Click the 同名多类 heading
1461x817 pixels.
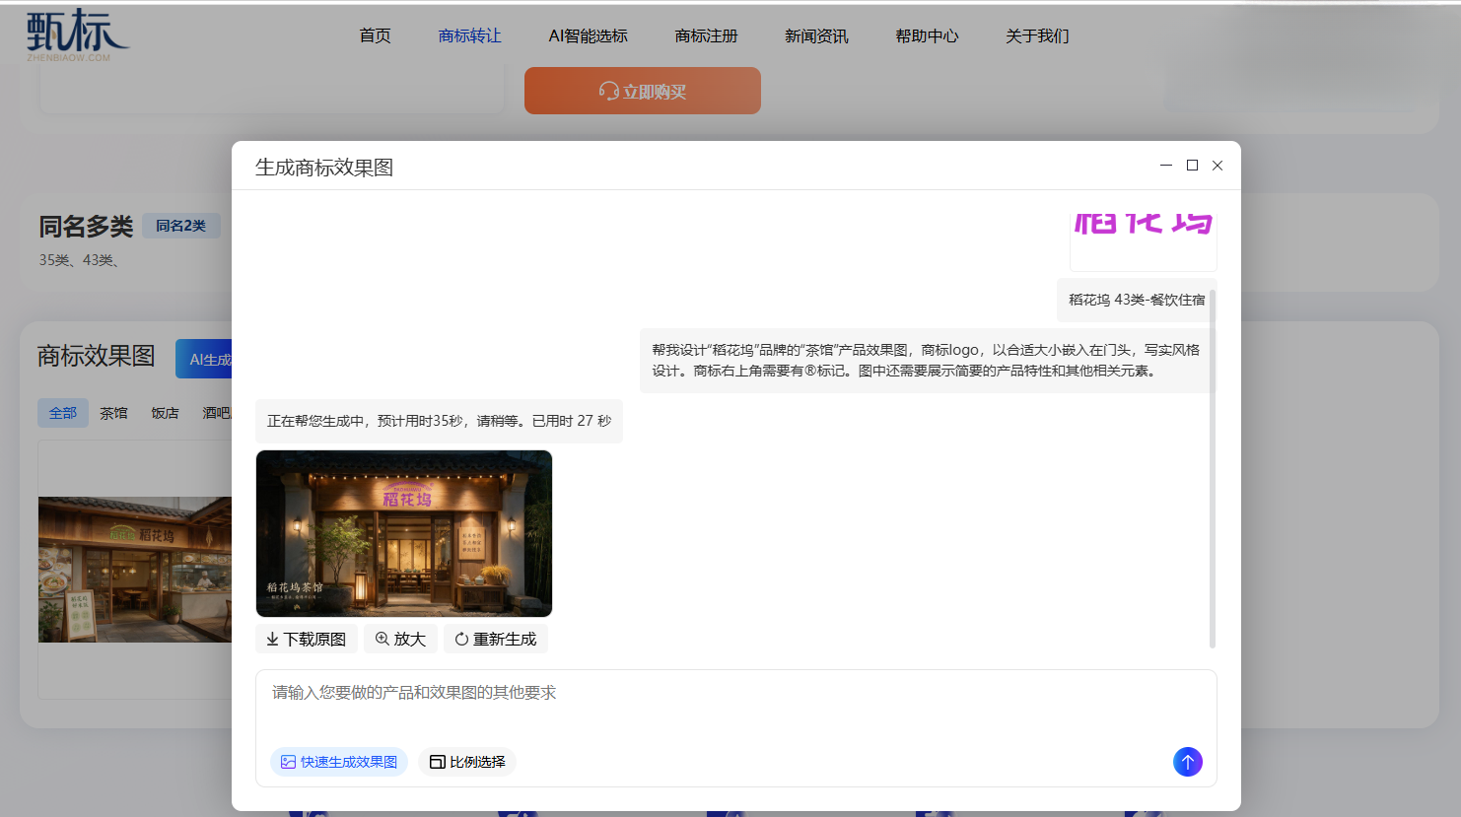pos(86,227)
